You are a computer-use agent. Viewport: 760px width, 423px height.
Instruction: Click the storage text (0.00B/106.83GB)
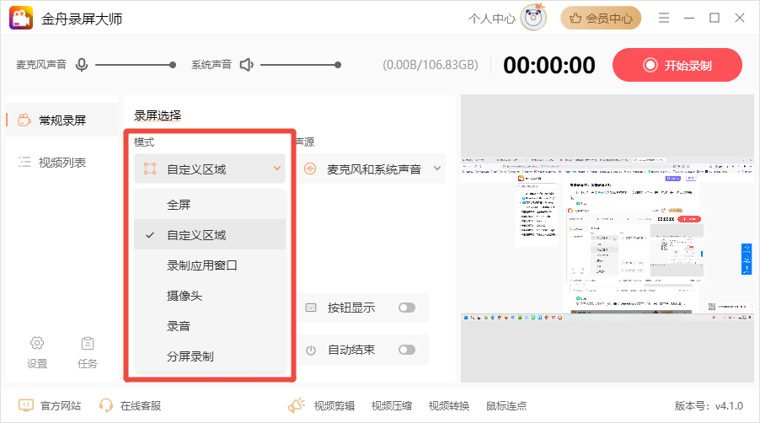click(431, 65)
